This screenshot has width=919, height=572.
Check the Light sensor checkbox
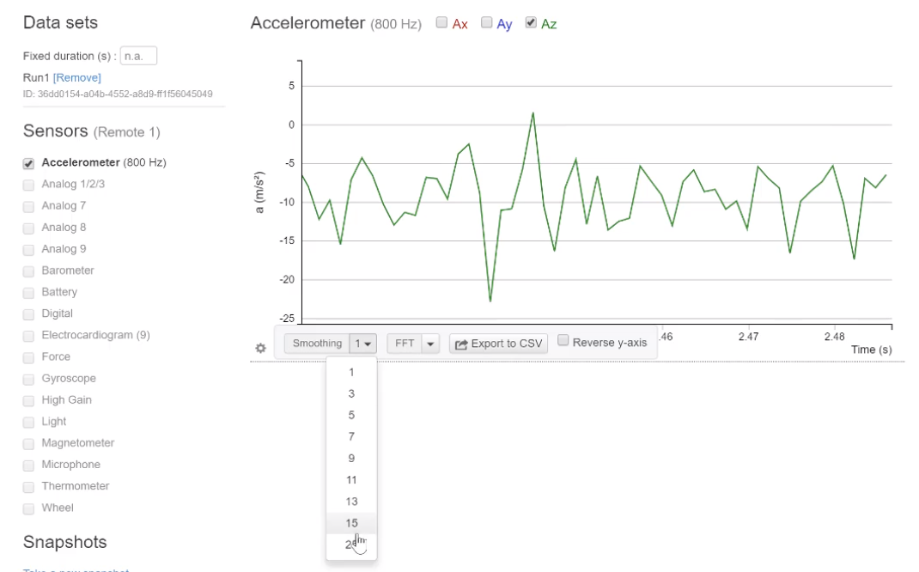click(28, 423)
